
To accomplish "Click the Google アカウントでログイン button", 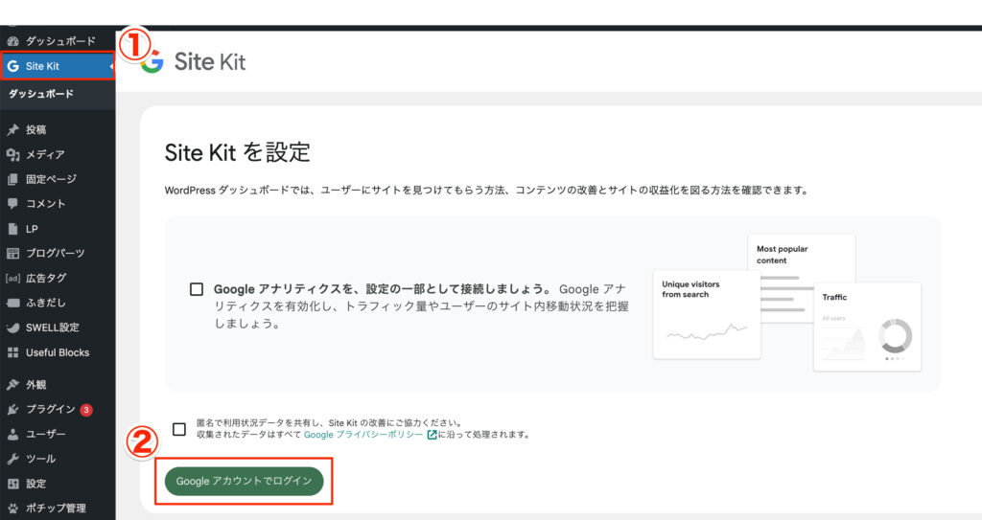I will [x=244, y=481].
